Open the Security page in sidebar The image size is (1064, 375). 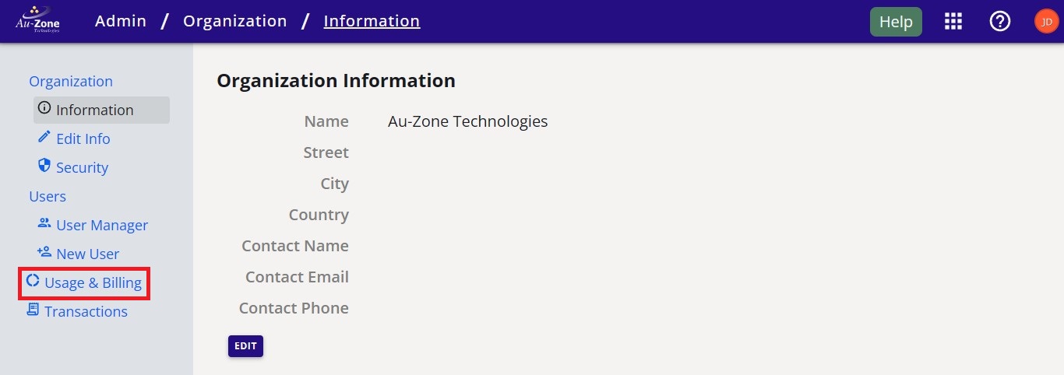[82, 167]
